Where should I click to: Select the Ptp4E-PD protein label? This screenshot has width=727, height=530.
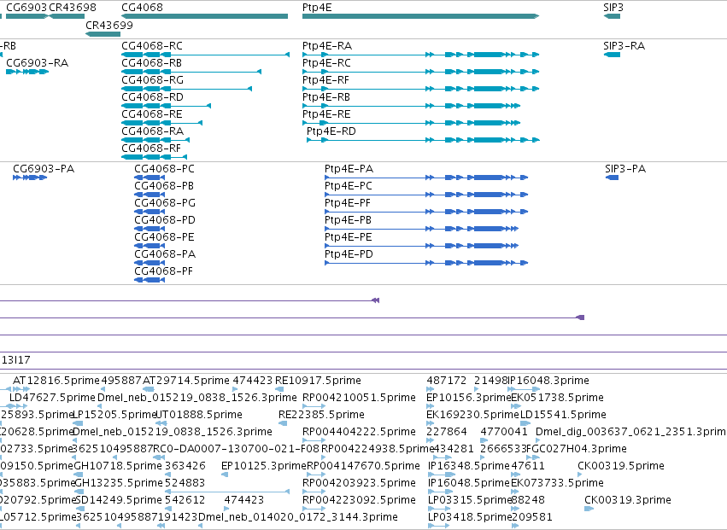(x=349, y=254)
